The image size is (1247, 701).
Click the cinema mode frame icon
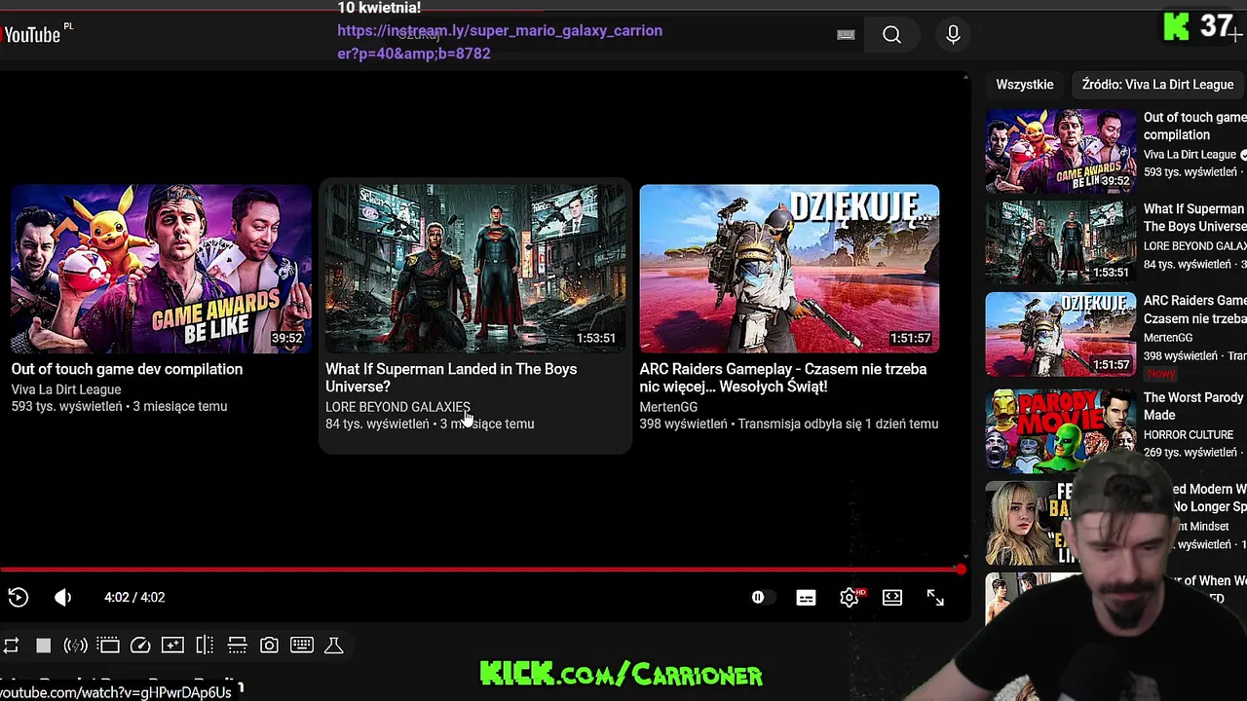[x=108, y=646]
